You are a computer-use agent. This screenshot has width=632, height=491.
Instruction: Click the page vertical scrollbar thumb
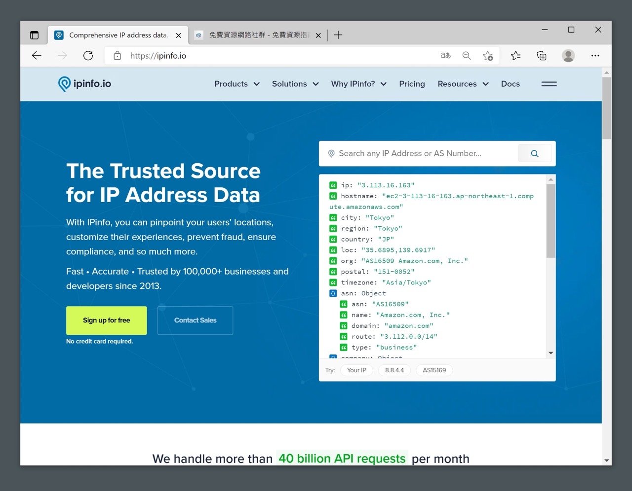click(606, 108)
